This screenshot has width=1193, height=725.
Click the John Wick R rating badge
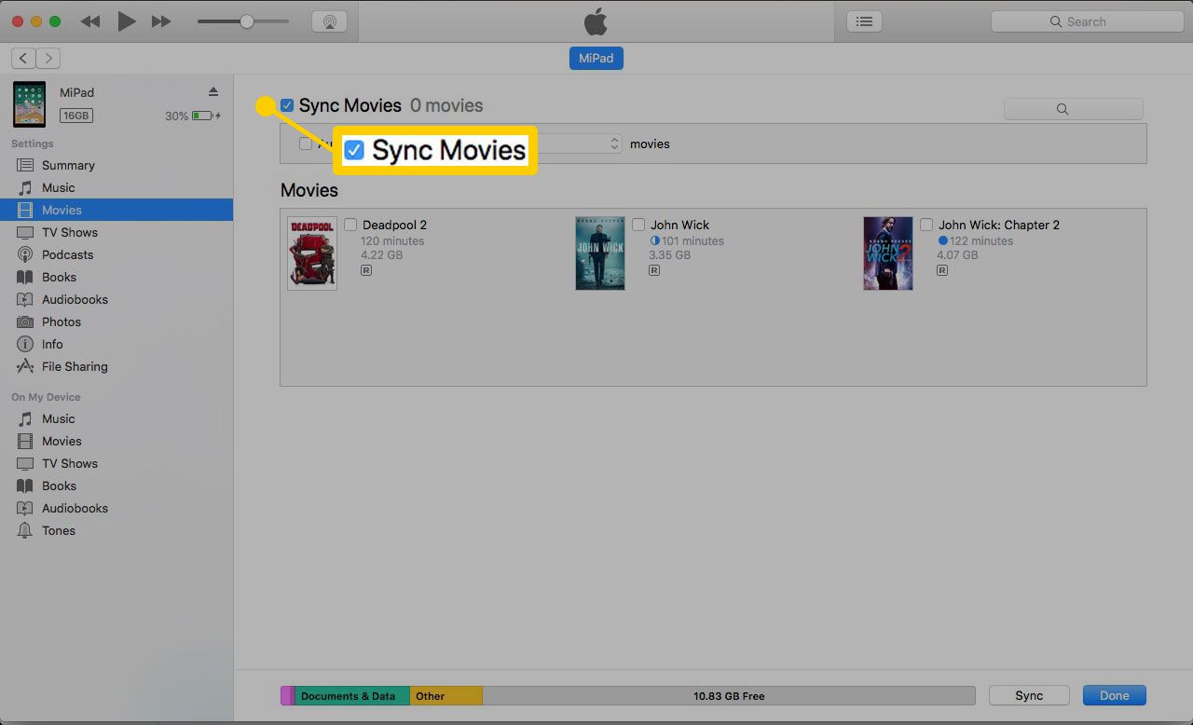[x=654, y=270]
